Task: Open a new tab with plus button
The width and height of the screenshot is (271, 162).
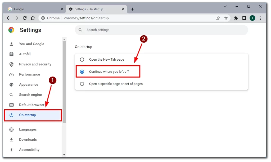Action: 132,9
